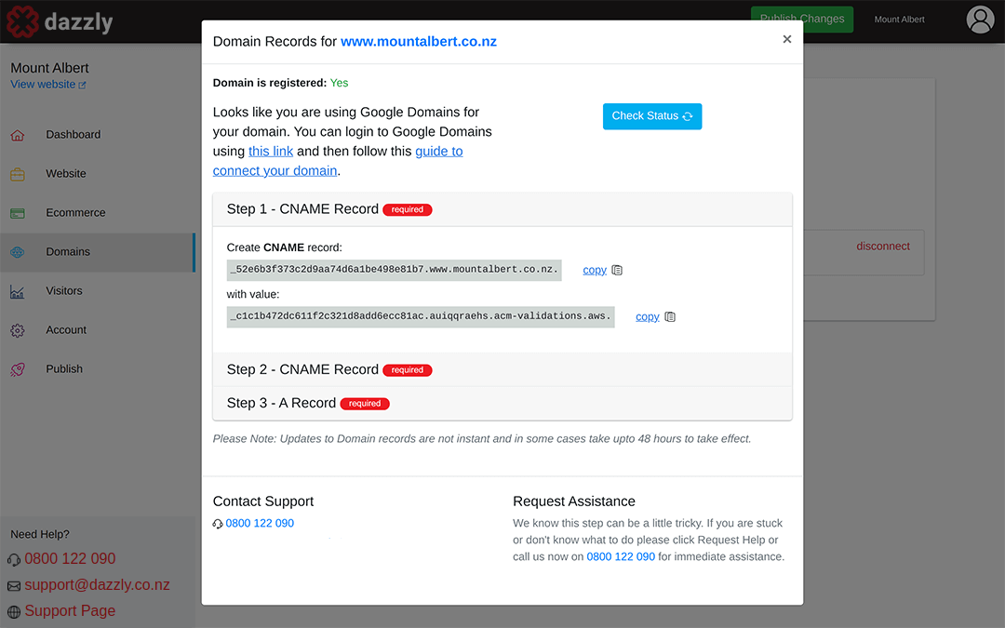Open 'guide to connect your domain'
The image size is (1005, 628).
point(338,161)
